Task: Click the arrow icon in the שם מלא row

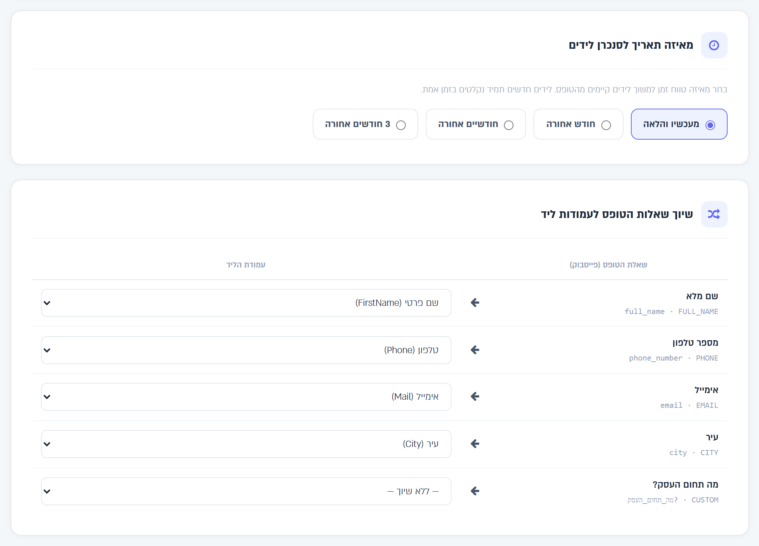Action: (x=475, y=303)
